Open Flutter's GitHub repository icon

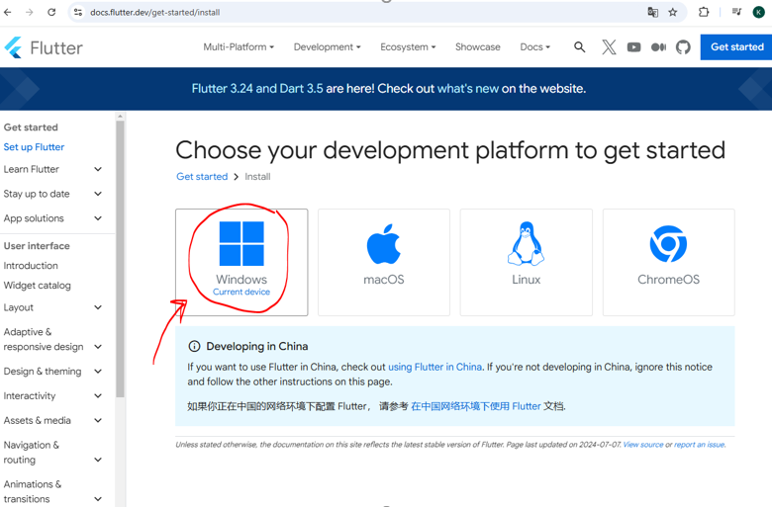pos(683,47)
